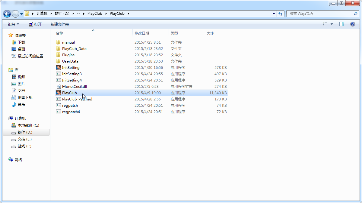Open the 视频 library
362x203 pixels.
coord(21,77)
